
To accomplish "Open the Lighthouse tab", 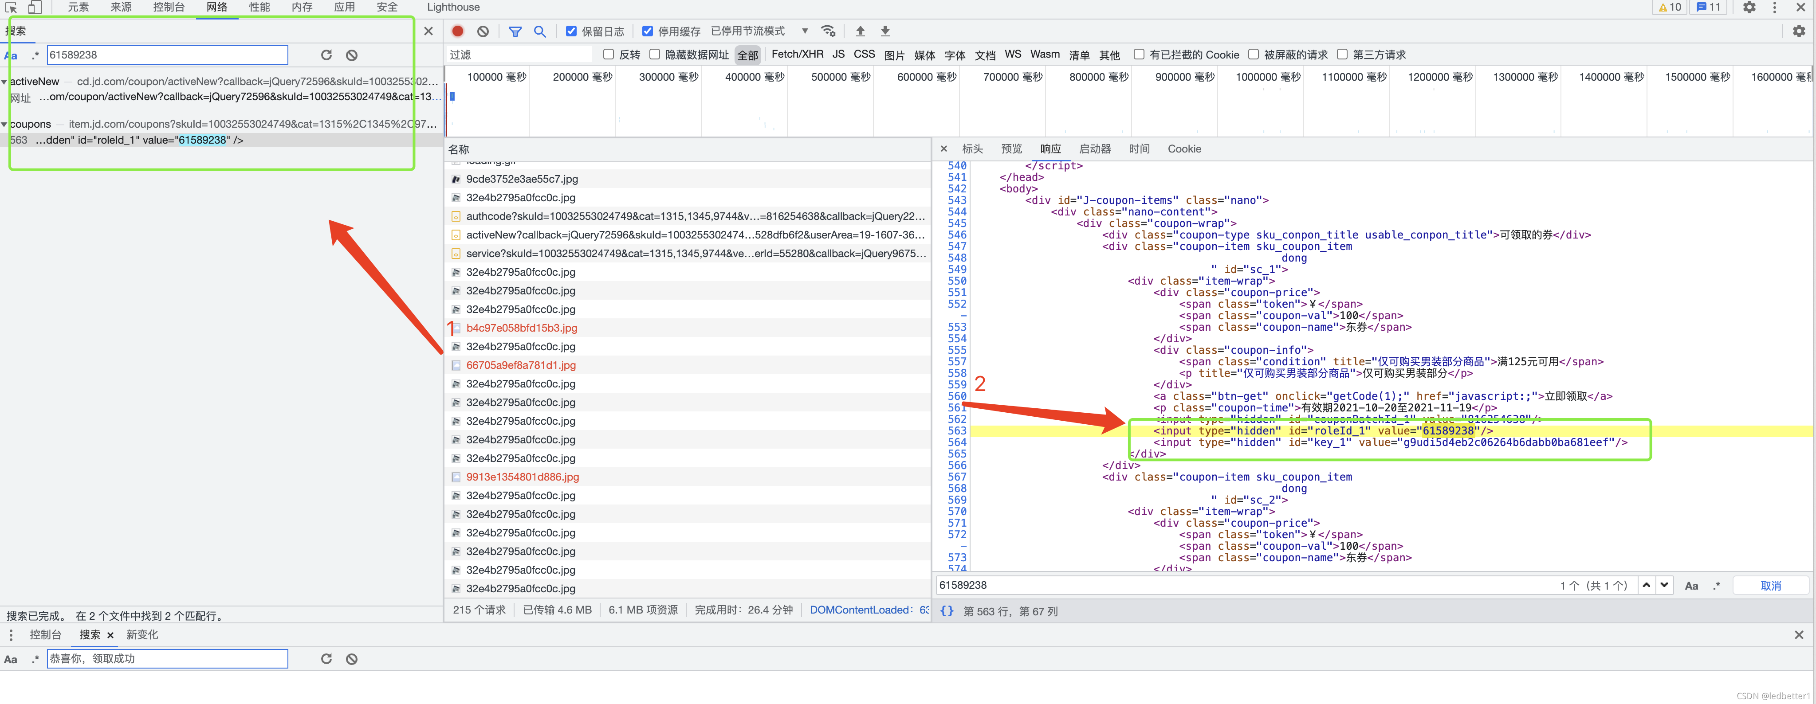I will [453, 7].
